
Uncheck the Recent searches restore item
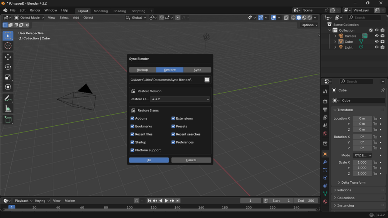point(173,134)
